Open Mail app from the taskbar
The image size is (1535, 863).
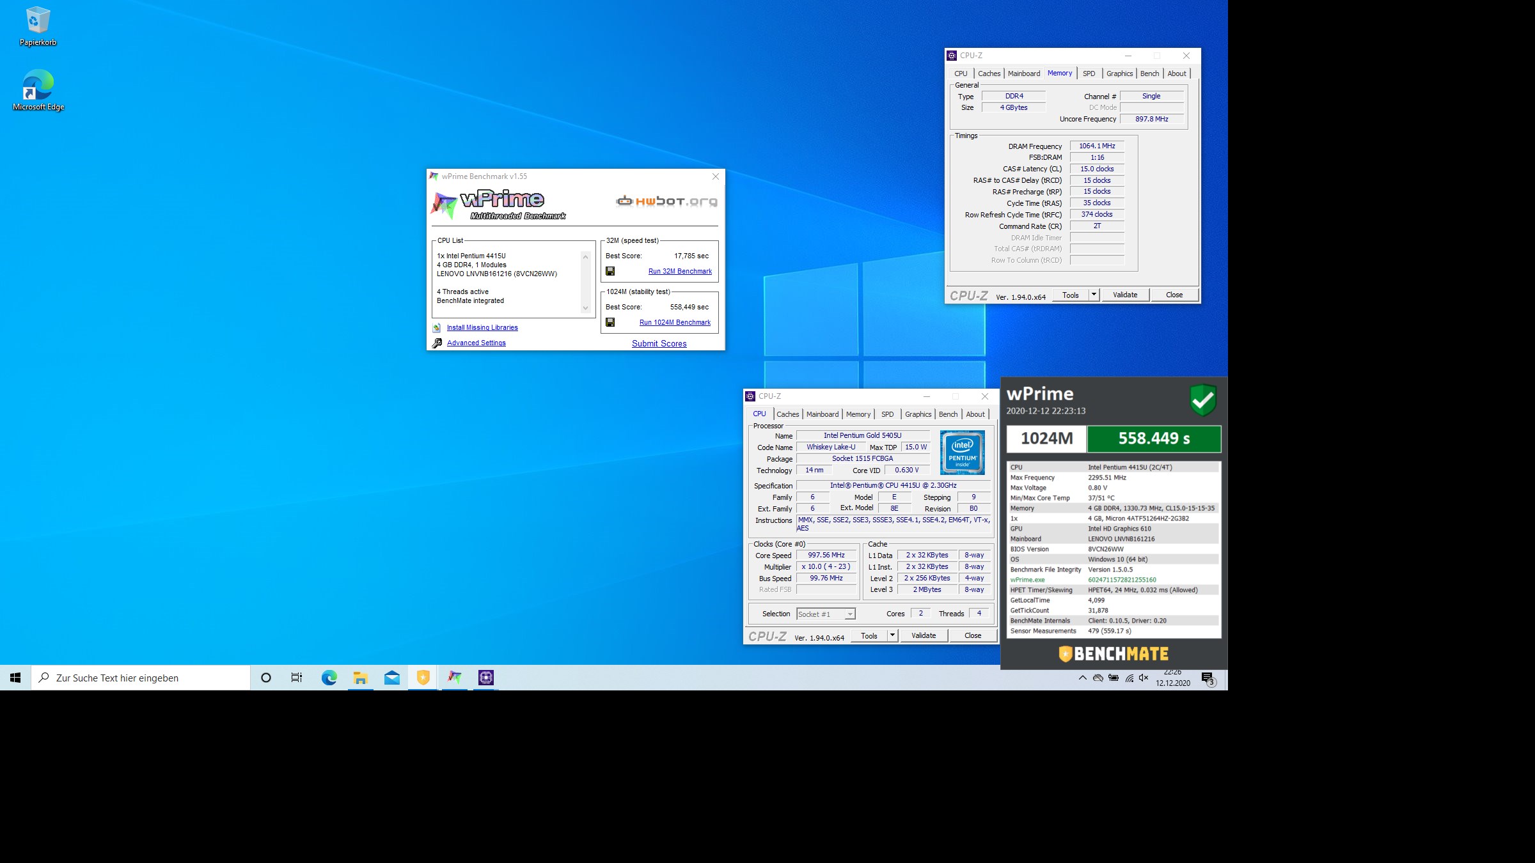click(x=391, y=678)
